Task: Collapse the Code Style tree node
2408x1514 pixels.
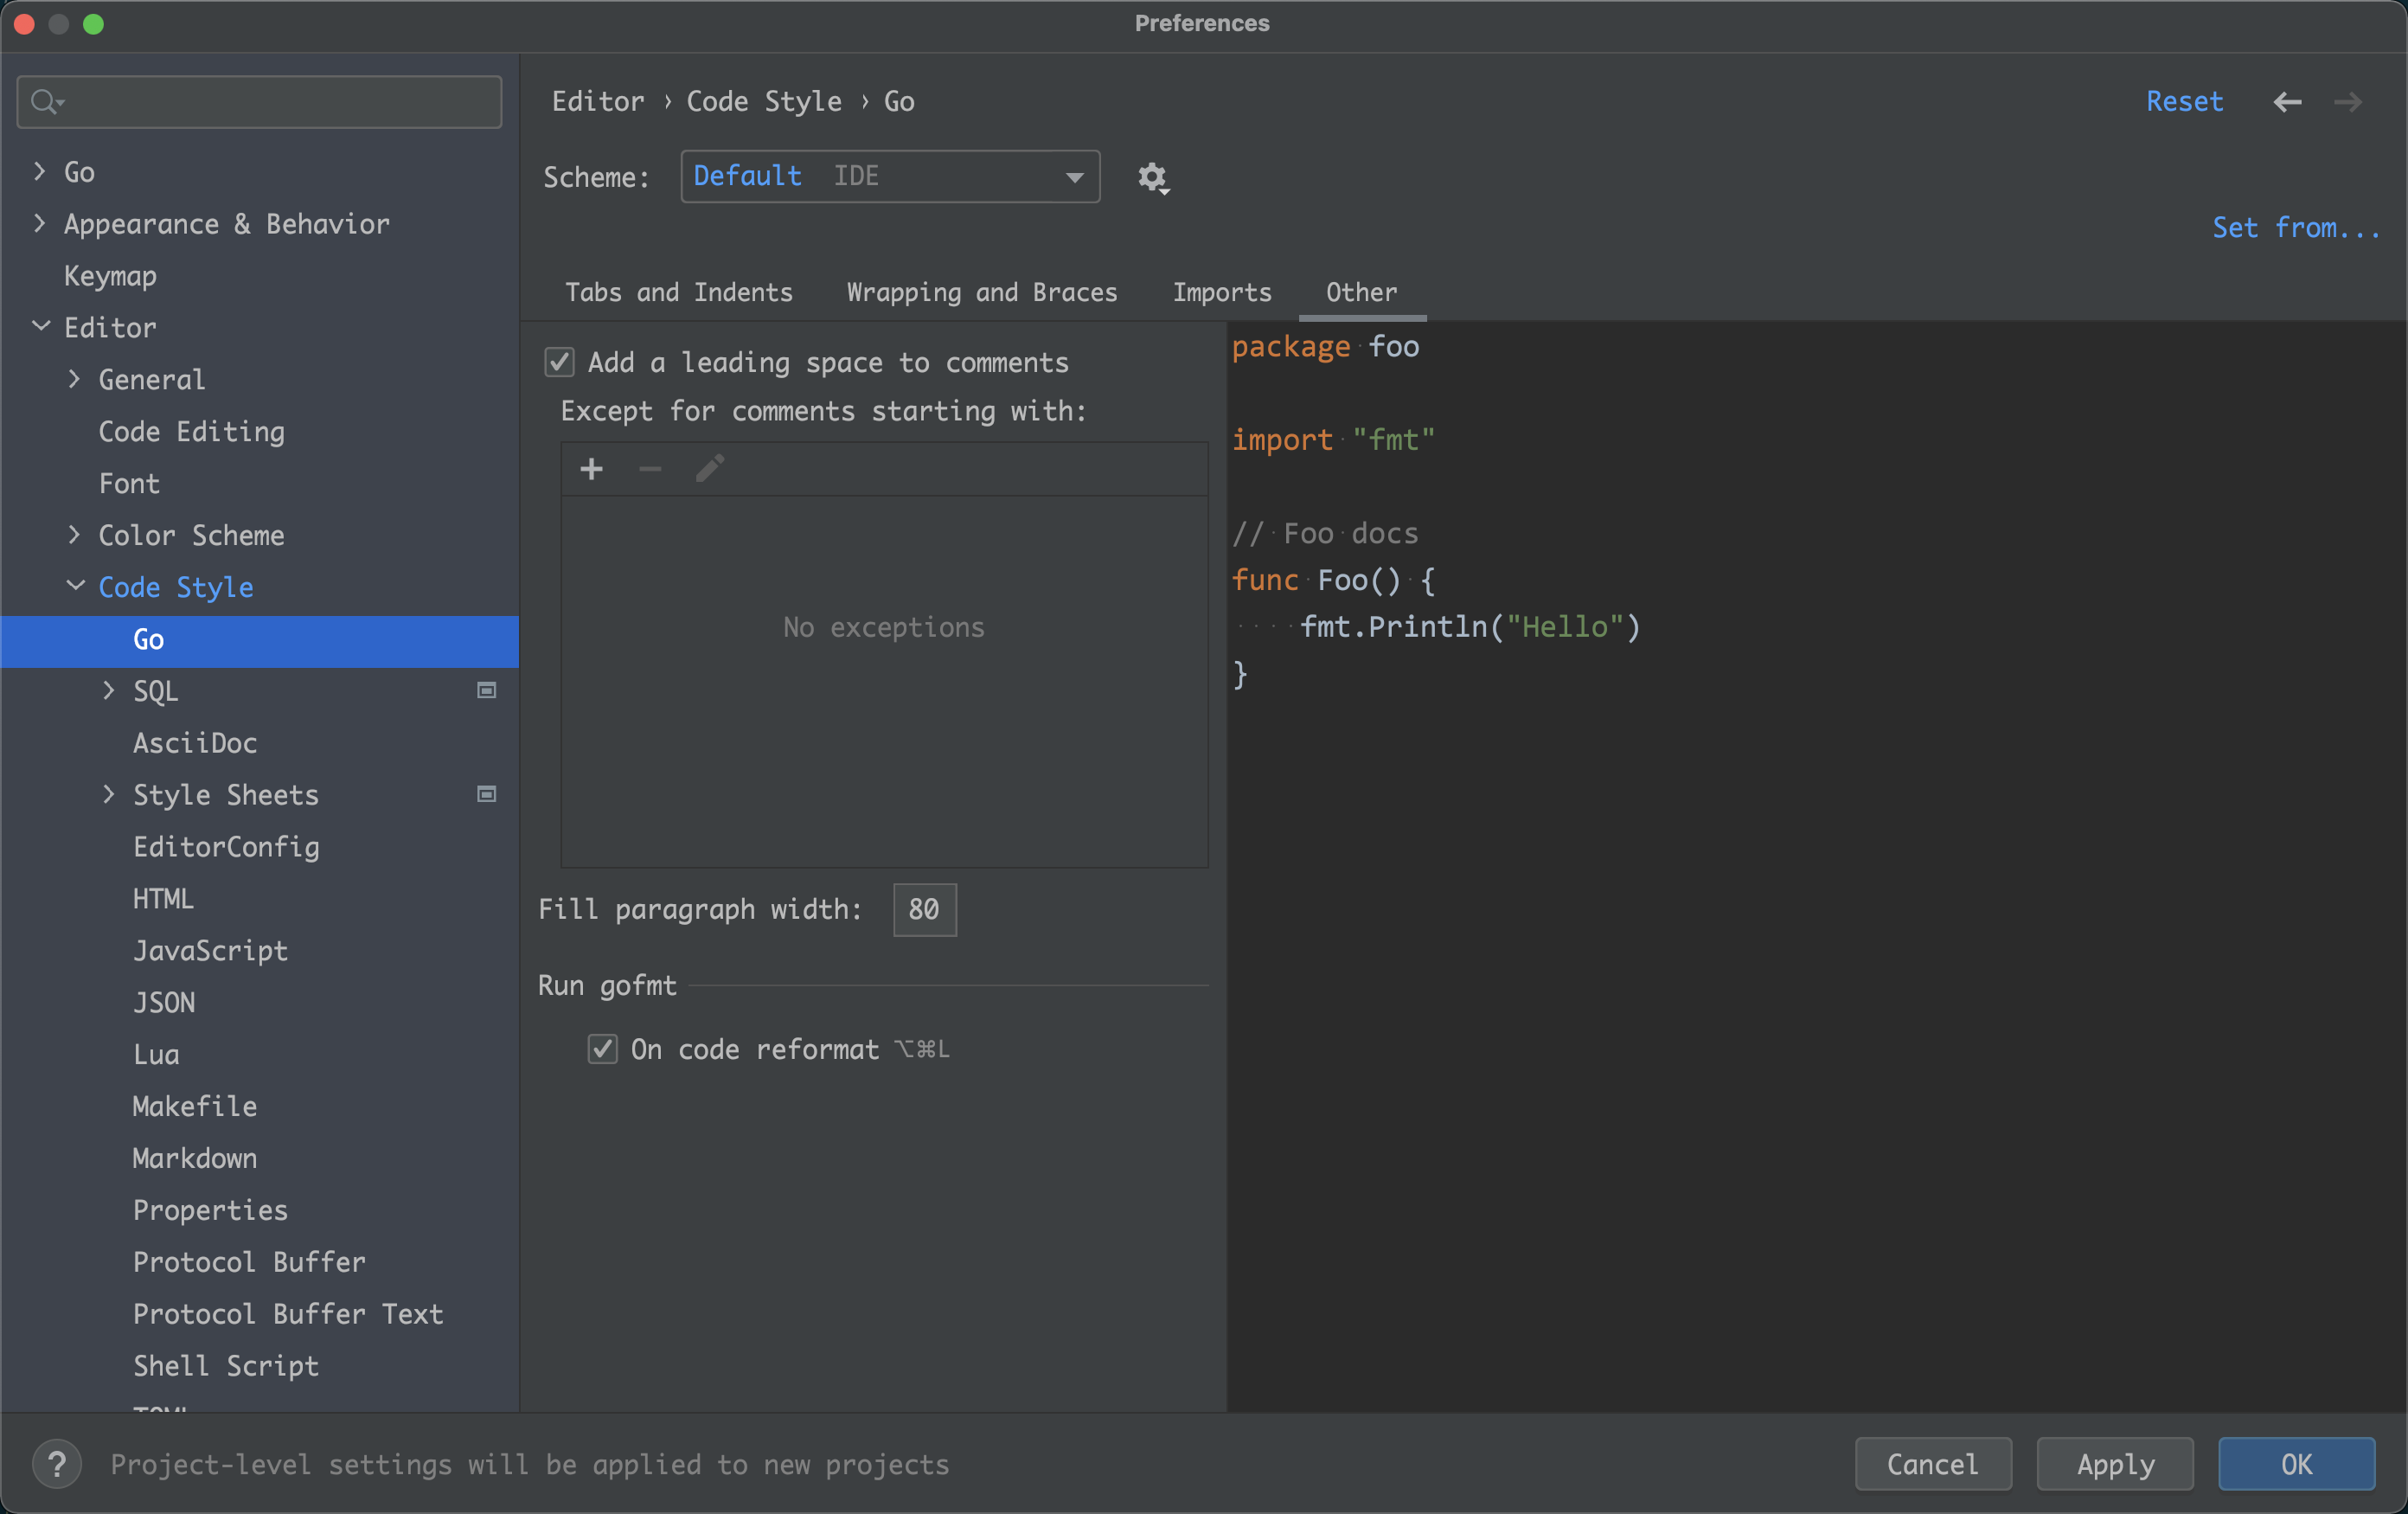Action: [75, 586]
